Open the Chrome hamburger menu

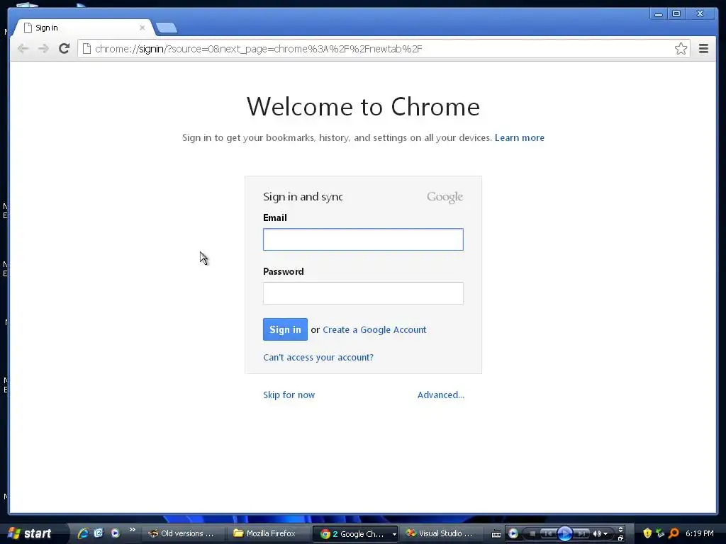point(703,49)
